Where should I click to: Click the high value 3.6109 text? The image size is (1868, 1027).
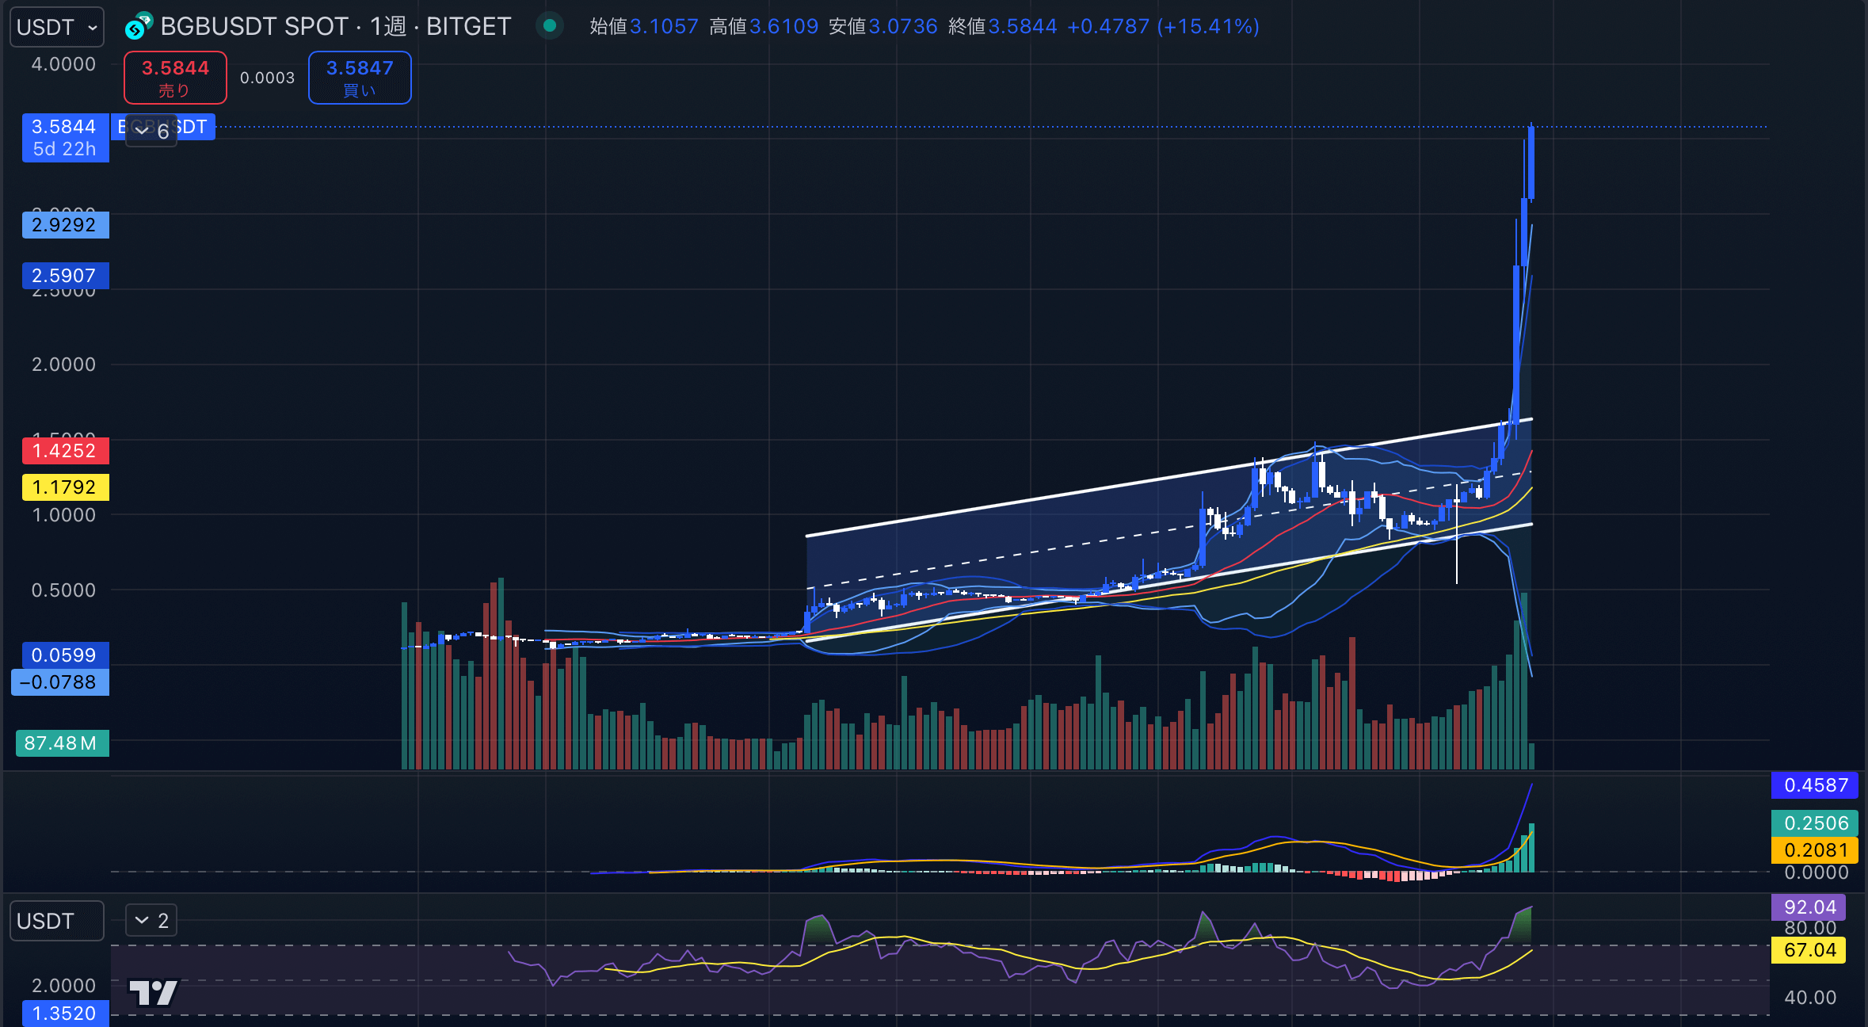tap(783, 27)
